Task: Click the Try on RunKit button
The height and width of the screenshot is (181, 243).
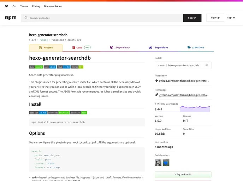Action: point(183,175)
